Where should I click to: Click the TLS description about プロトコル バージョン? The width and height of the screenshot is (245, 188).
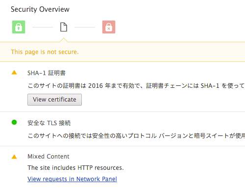click(136, 135)
